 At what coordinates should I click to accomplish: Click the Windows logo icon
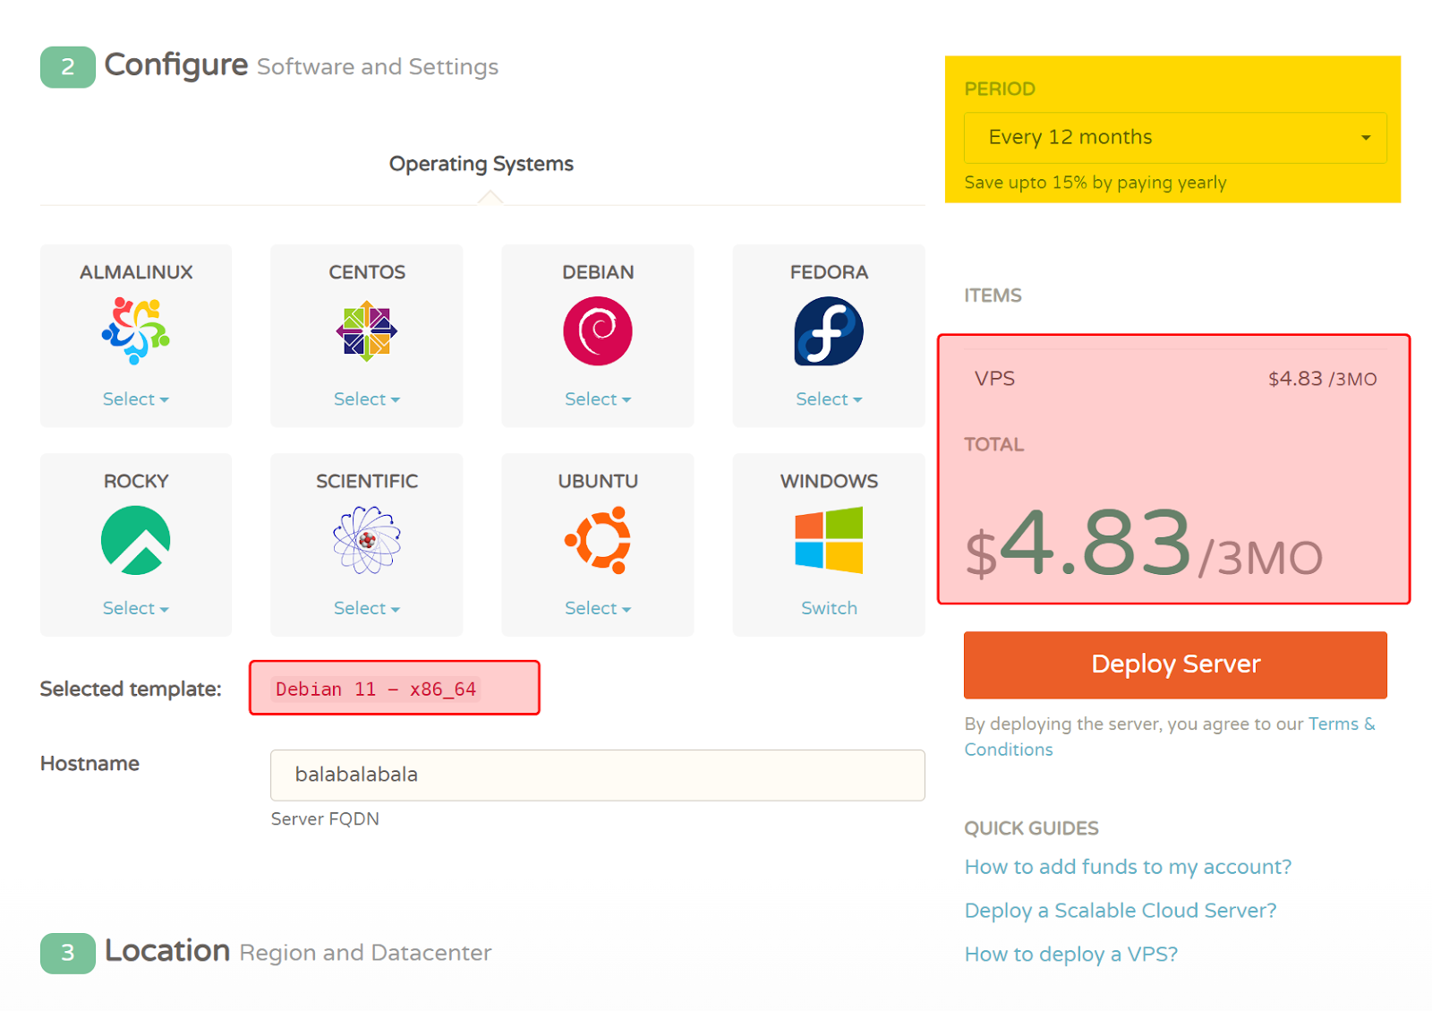[x=829, y=540]
